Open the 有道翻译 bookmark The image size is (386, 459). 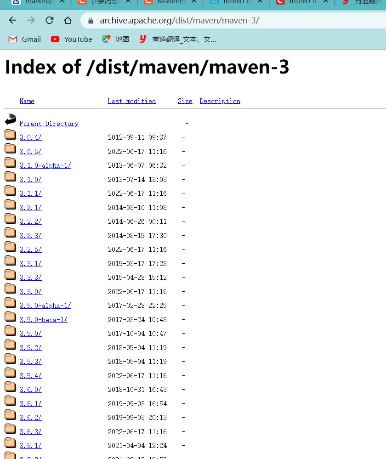tap(177, 39)
